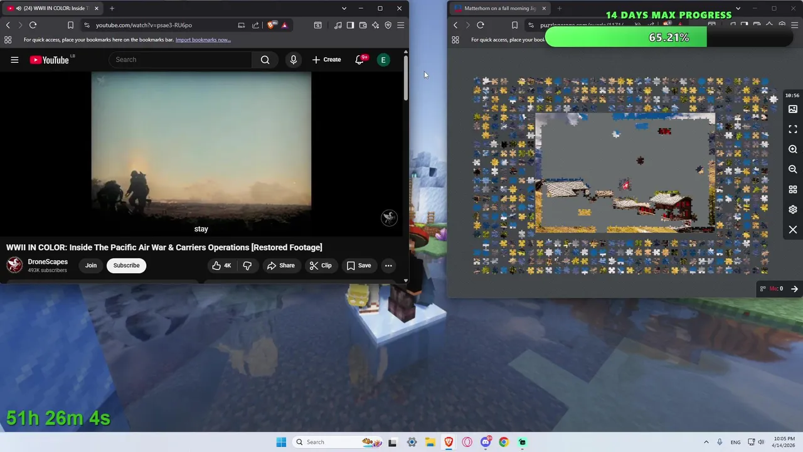Bookmark the YouTube page

pyautogui.click(x=70, y=25)
